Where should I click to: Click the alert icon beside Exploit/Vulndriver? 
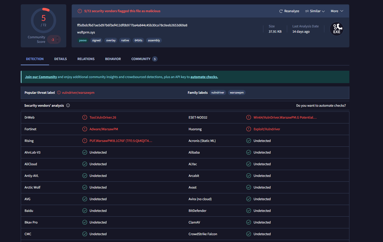tap(249, 129)
